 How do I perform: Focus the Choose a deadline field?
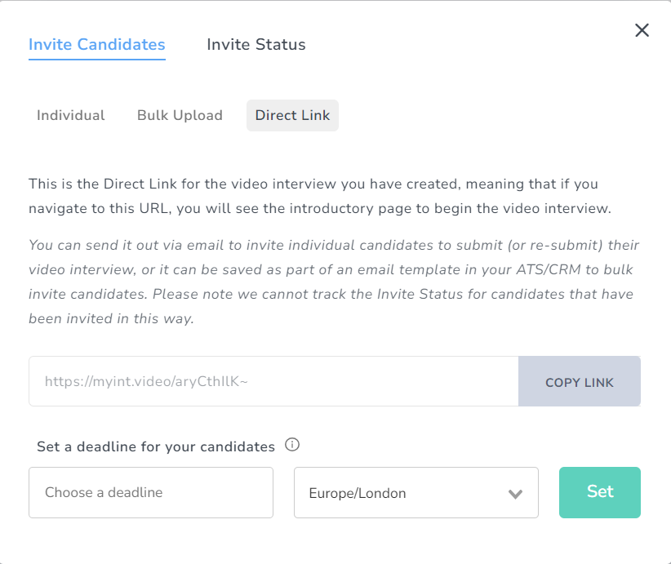(151, 492)
